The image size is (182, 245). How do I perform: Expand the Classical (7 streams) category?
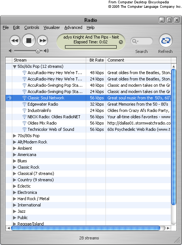pyautogui.click(x=14, y=173)
